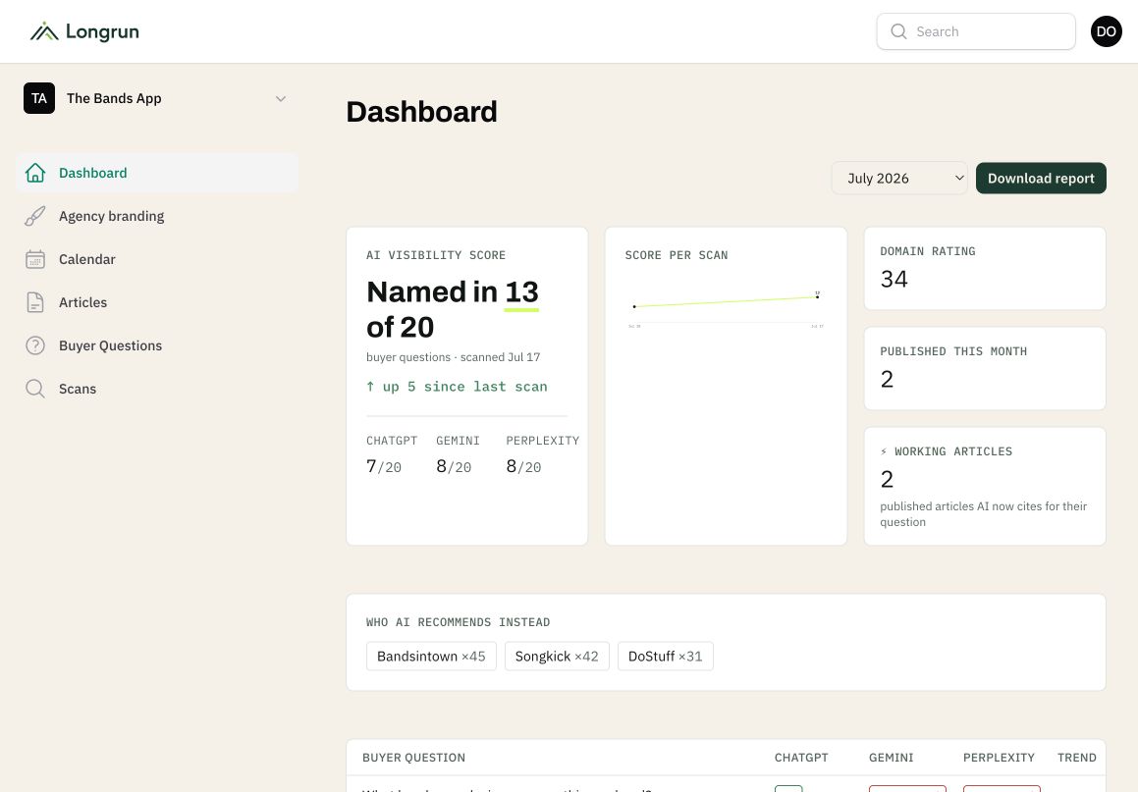Select the DoStuff ×31 competitor chip

666,657
